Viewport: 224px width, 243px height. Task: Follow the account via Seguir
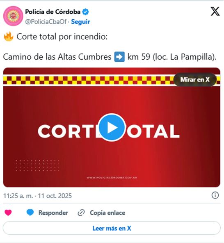coord(80,22)
